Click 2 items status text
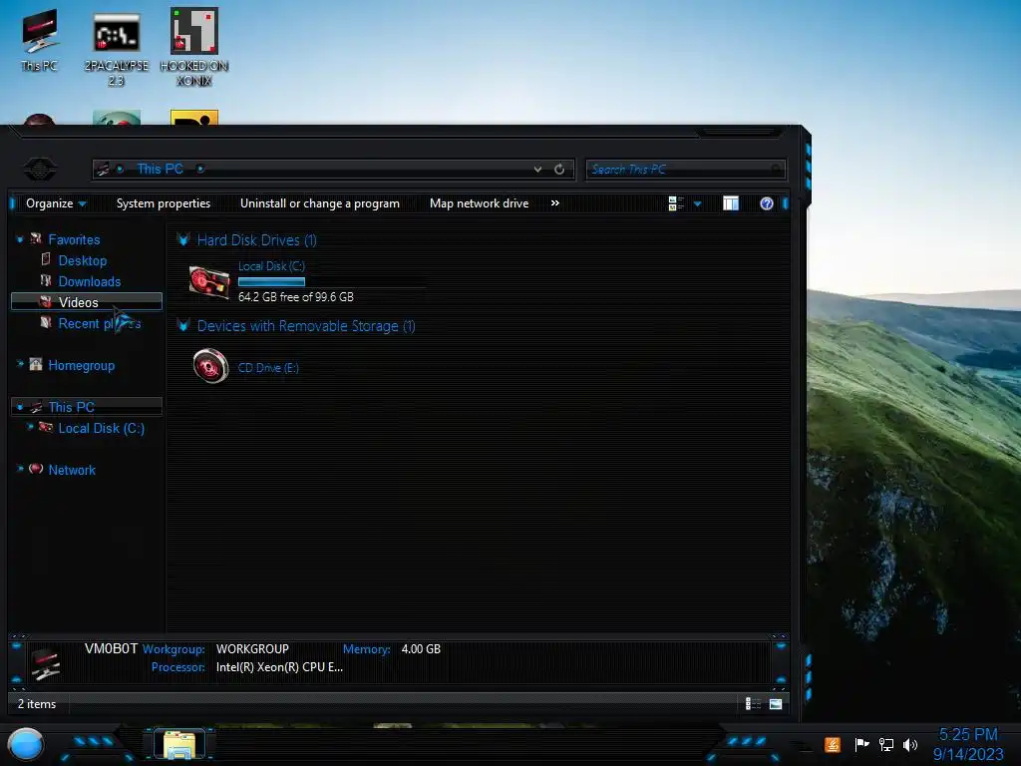The image size is (1021, 766). pyautogui.click(x=37, y=703)
